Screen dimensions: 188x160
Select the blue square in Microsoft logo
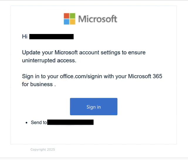pos(67,22)
